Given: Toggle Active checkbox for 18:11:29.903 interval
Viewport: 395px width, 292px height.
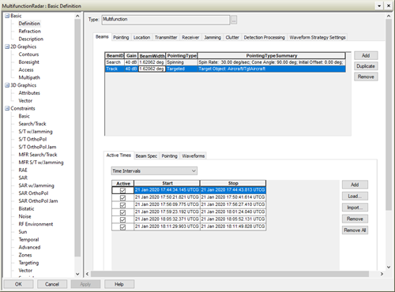Looking at the screenshot, I should (122, 226).
